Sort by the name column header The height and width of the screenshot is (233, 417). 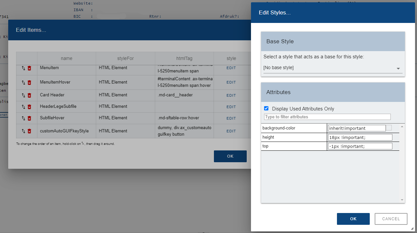67,58
